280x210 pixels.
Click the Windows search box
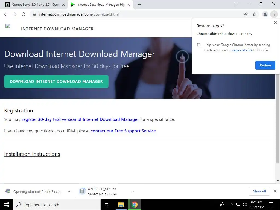click(x=57, y=205)
